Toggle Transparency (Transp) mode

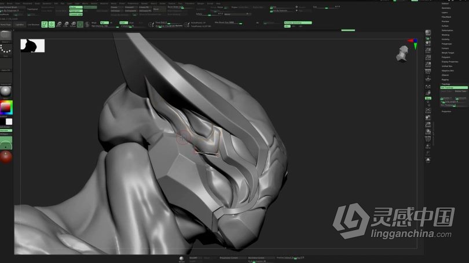point(428,146)
